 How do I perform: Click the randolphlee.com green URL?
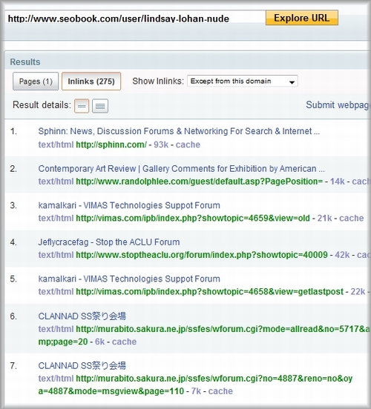click(200, 182)
